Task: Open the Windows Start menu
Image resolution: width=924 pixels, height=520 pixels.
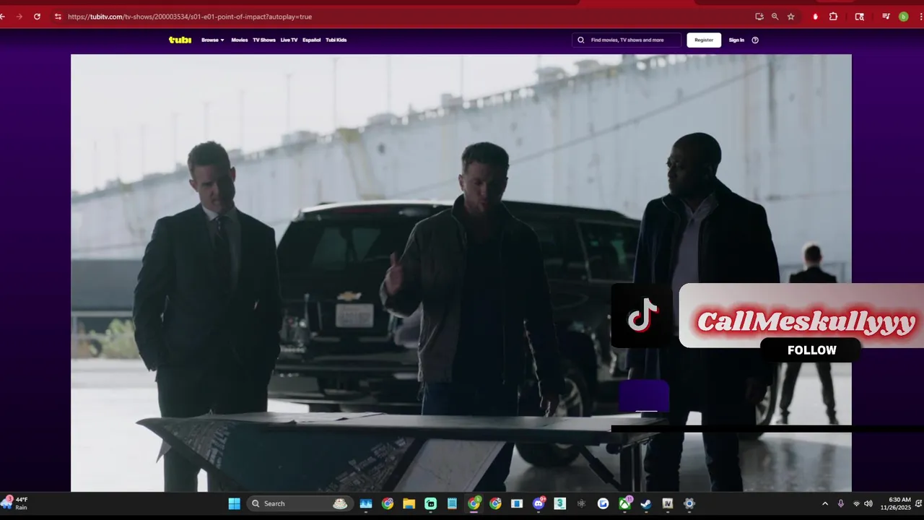Action: [235, 503]
